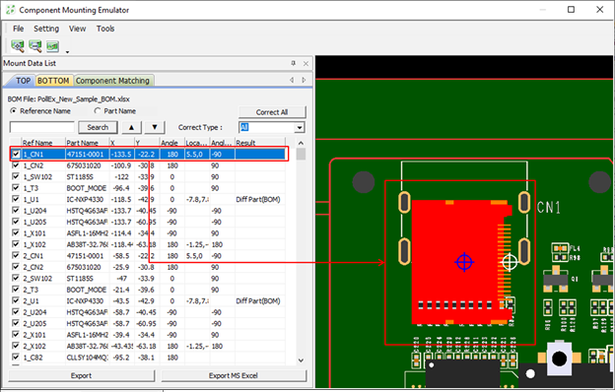This screenshot has height=392, width=615.
Task: Click the list scrollbar down arrow
Action: [301, 360]
